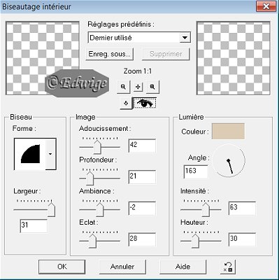Click the Profondeur value input field
Screen dimensions: 279x280
[142, 176]
